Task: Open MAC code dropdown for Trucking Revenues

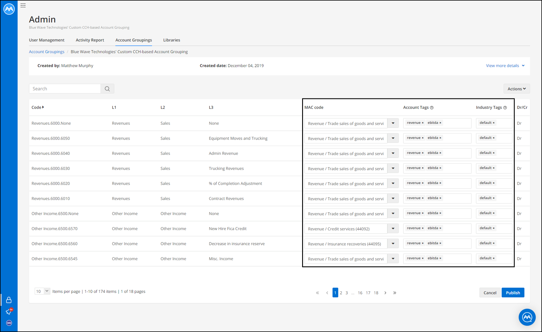Action: [393, 168]
